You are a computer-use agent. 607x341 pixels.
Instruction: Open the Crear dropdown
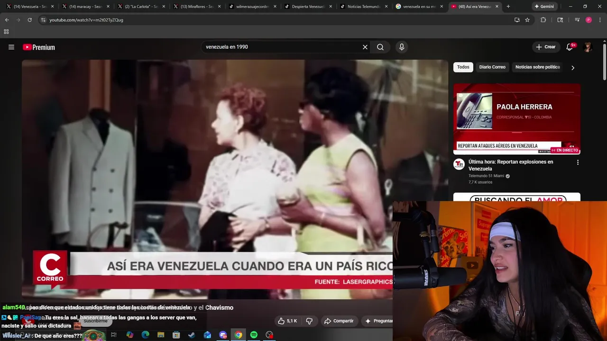545,47
